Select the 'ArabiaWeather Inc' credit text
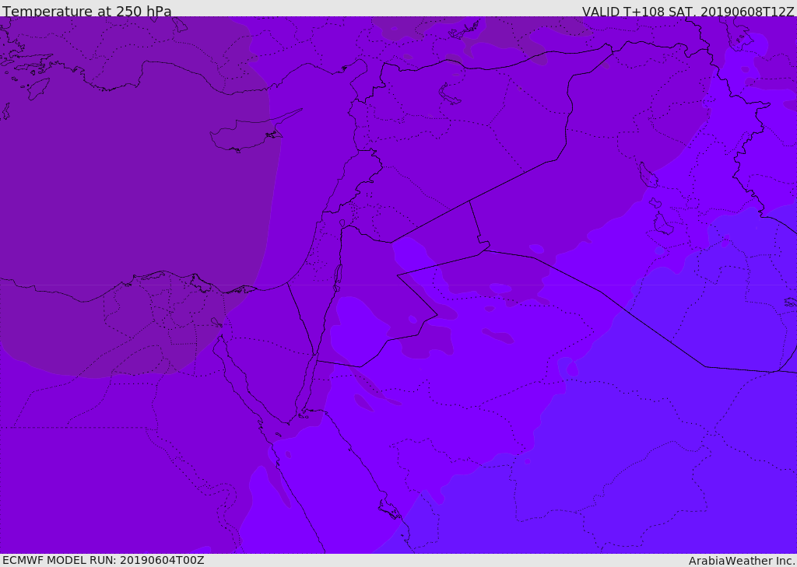This screenshot has width=797, height=567. click(742, 561)
